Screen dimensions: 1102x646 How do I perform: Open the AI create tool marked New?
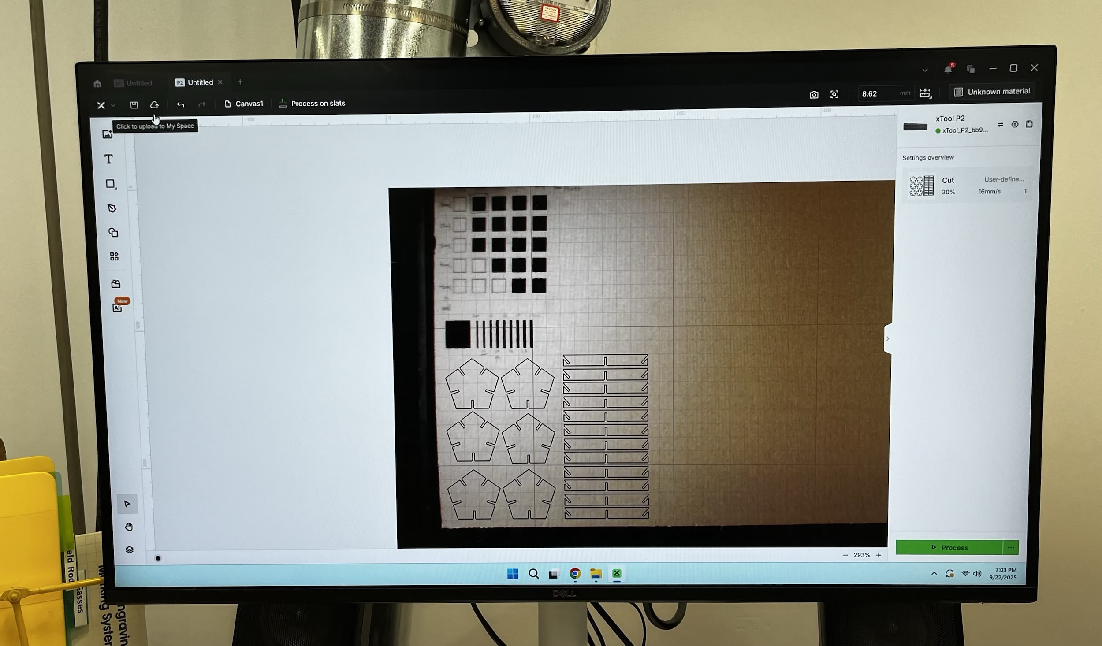[x=117, y=308]
